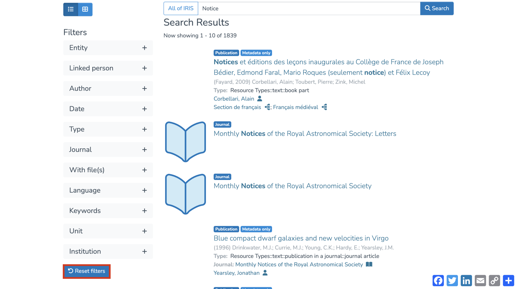The image size is (517, 289).
Task: Switch to grid view layout
Action: tap(85, 9)
